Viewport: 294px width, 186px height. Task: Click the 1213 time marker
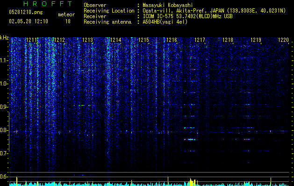[x=87, y=40]
